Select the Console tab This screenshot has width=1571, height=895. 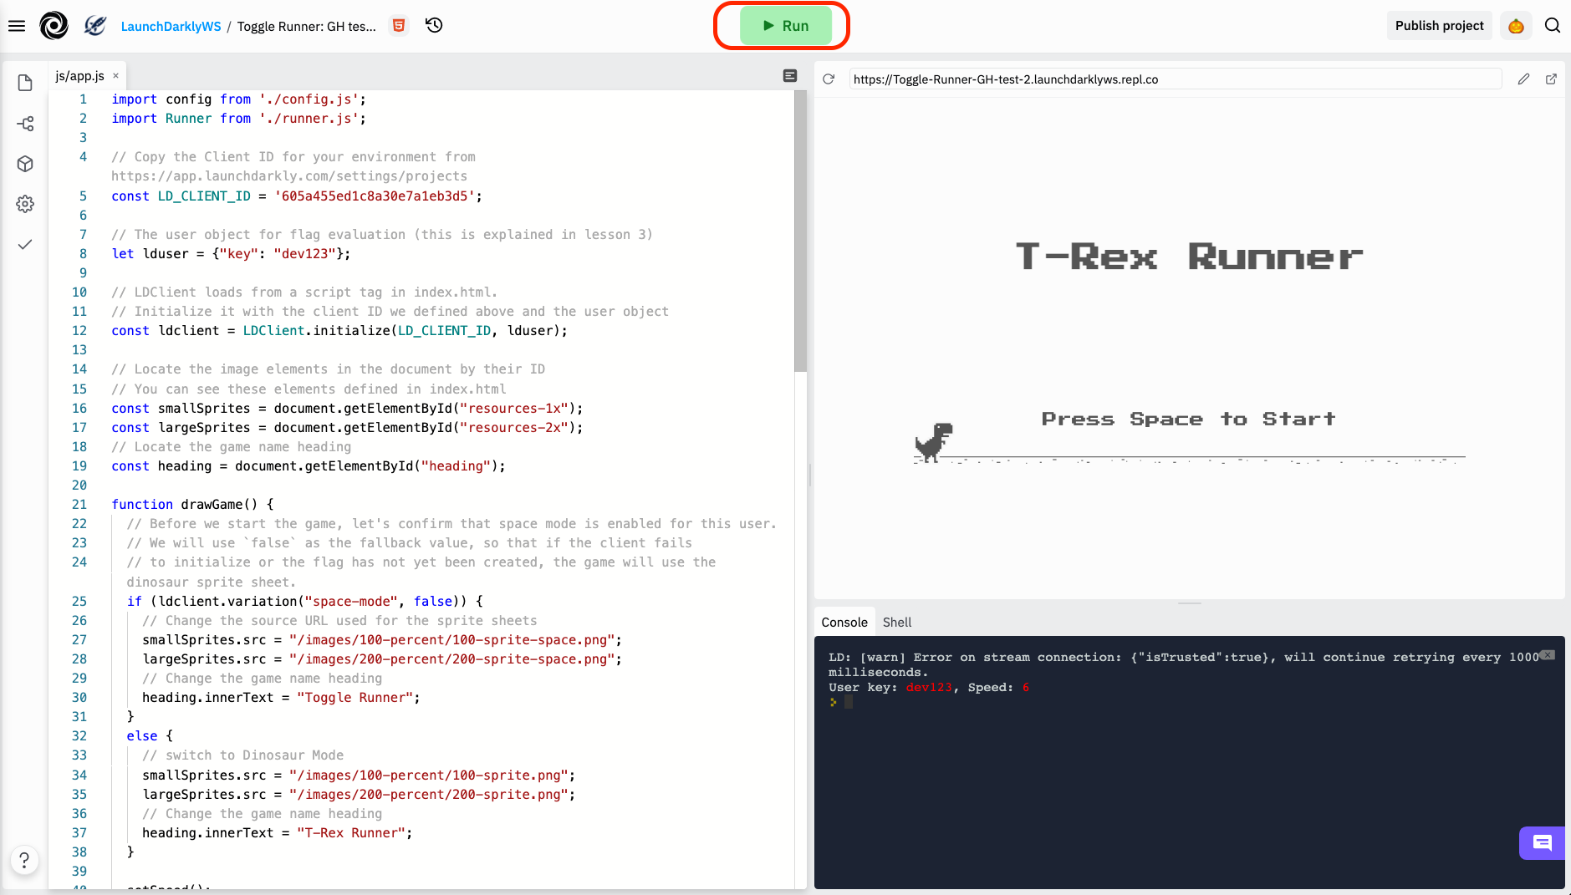[844, 622]
